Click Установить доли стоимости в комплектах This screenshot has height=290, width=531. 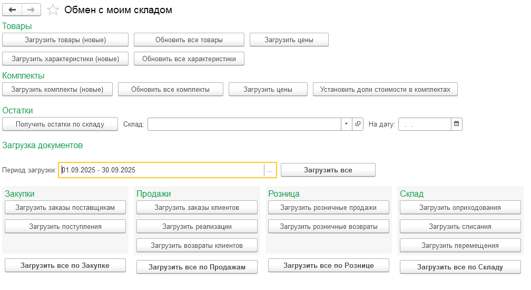tap(385, 90)
